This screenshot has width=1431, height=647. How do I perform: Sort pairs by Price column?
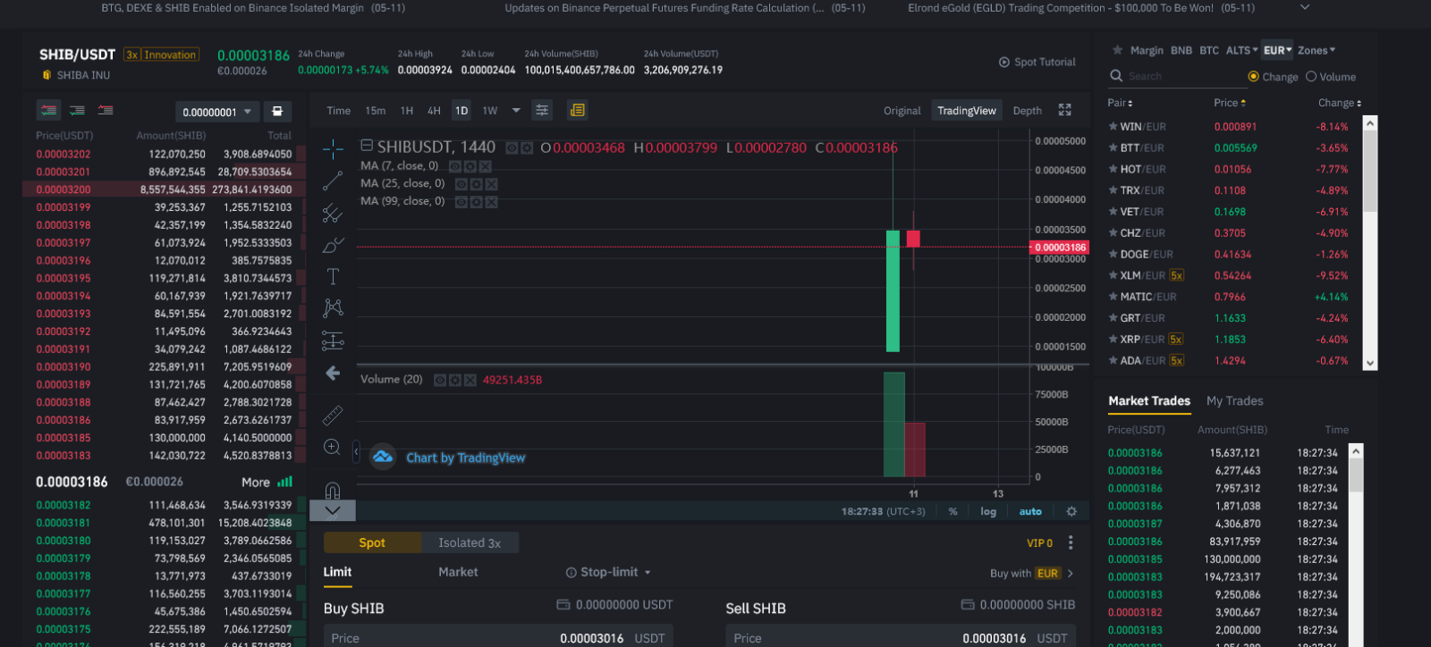1230,103
